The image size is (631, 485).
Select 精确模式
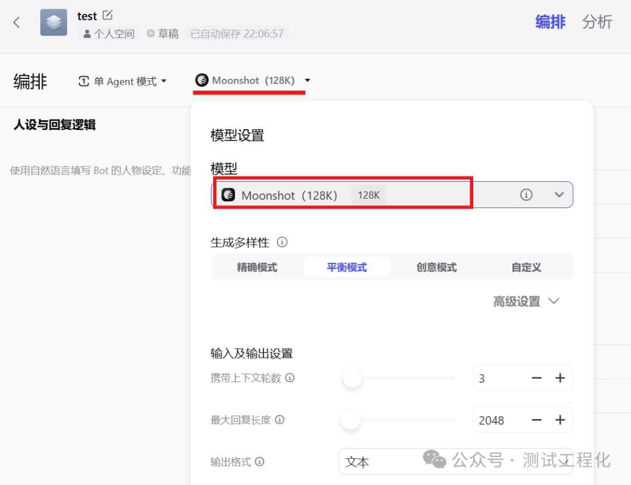[x=256, y=267]
